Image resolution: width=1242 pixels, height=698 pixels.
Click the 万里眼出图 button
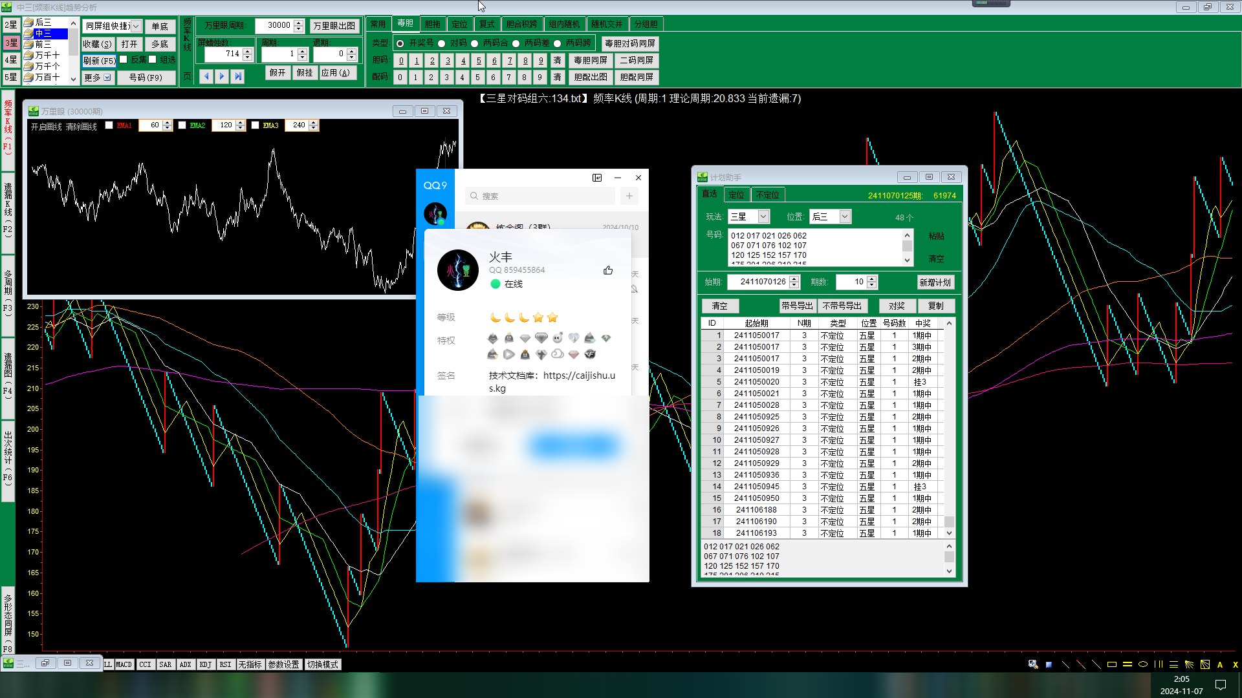click(x=334, y=26)
